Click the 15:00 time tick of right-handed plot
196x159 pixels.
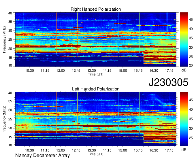pyautogui.click(x=122, y=71)
